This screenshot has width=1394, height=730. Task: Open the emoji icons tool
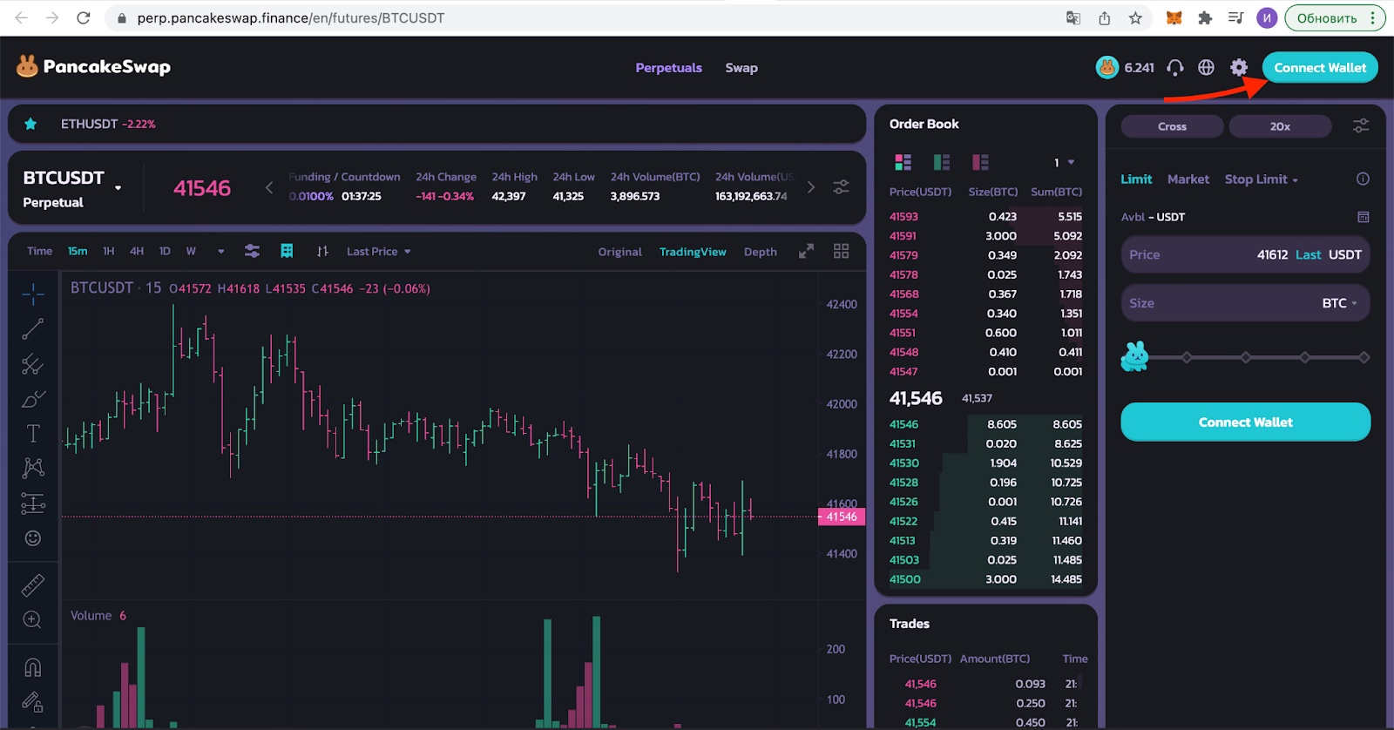point(33,538)
